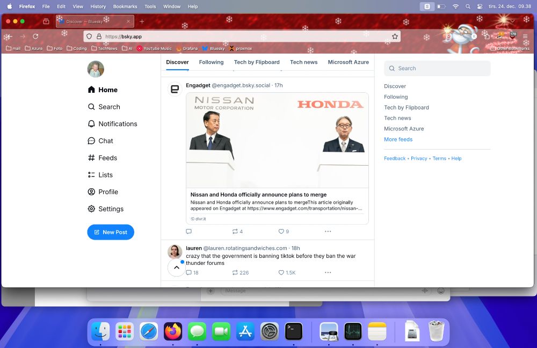Open Feedback link
The width and height of the screenshot is (537, 348).
(395, 158)
